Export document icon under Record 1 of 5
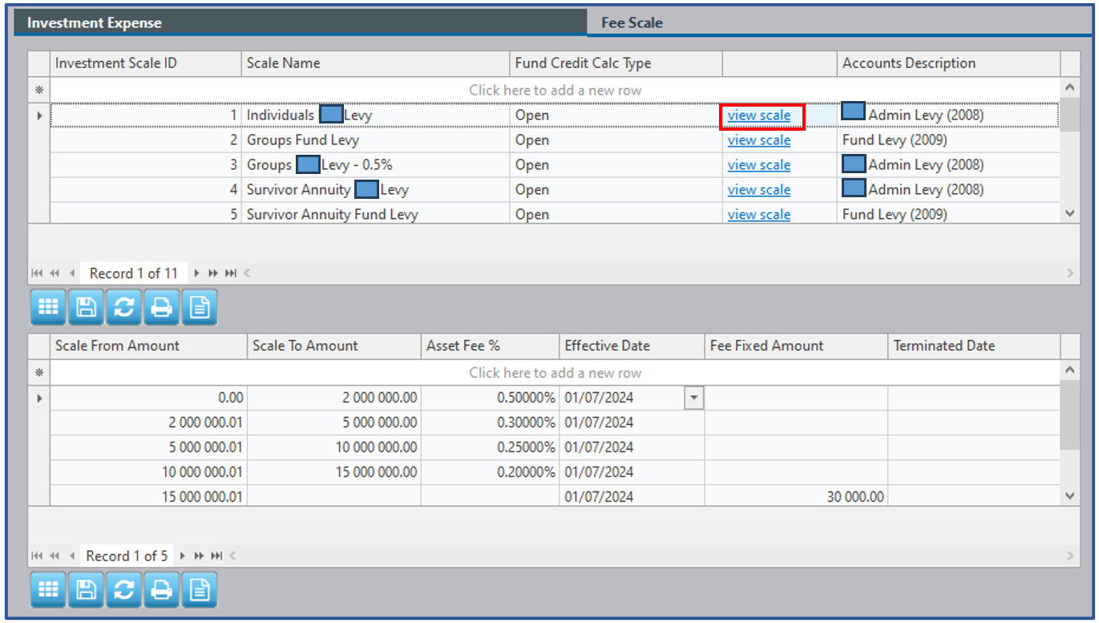The image size is (1099, 623). pos(200,590)
